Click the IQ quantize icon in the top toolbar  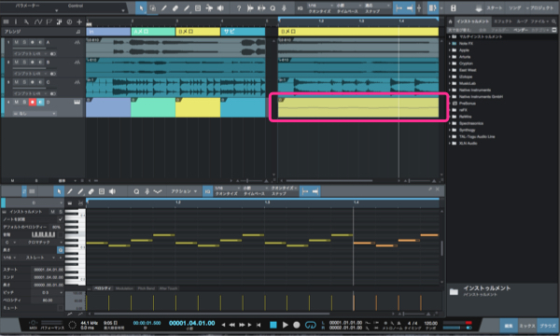pyautogui.click(x=300, y=7)
